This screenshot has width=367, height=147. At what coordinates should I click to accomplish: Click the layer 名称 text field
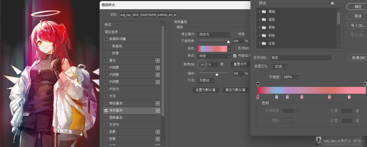(x=148, y=15)
